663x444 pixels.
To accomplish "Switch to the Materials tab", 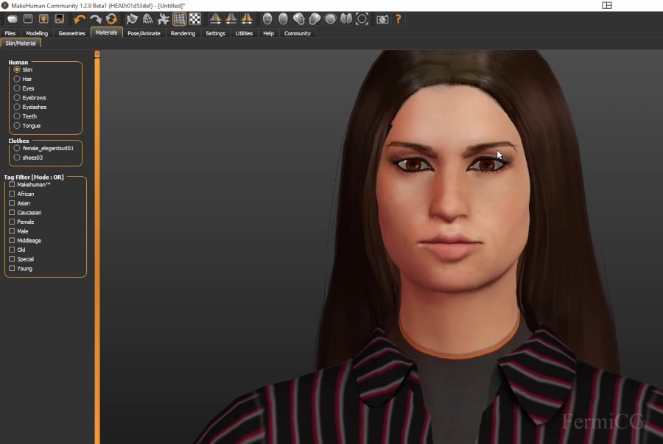I will [106, 32].
